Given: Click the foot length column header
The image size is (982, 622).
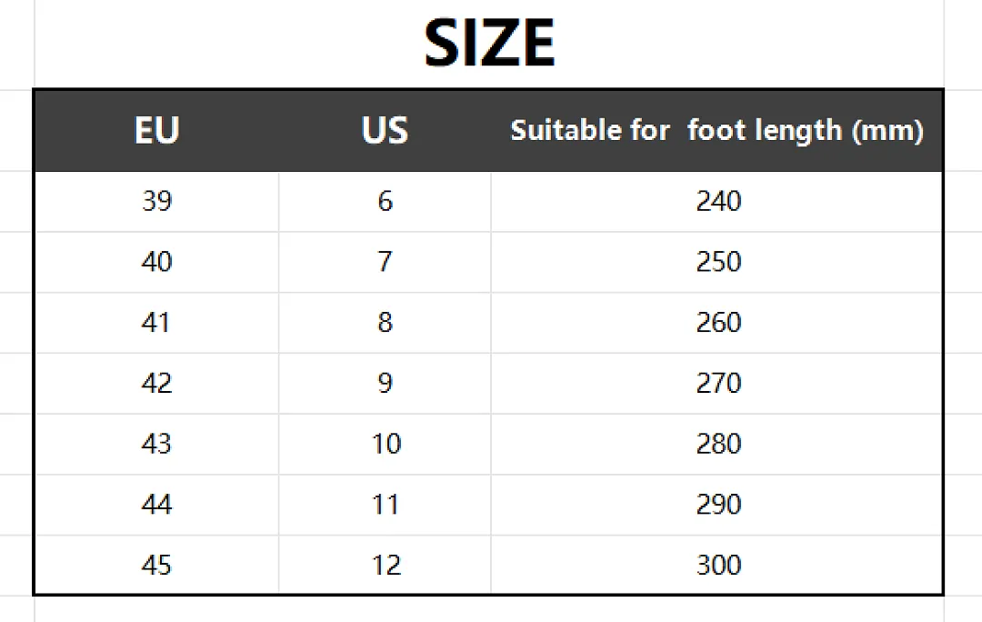Looking at the screenshot, I should tap(717, 130).
